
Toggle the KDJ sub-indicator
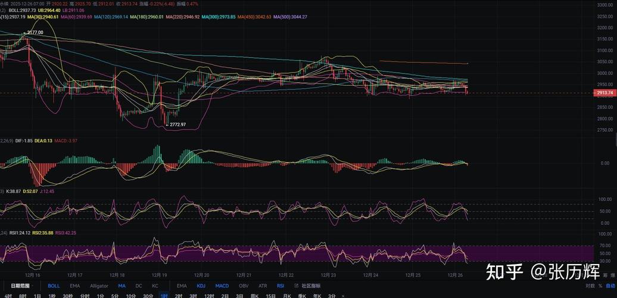click(x=201, y=286)
